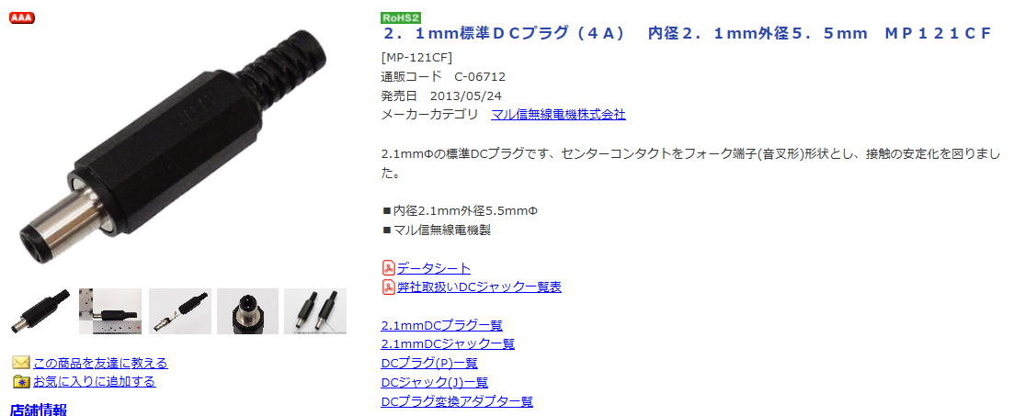Select the first plug thumbnail image
The image size is (1014, 416).
[40, 311]
